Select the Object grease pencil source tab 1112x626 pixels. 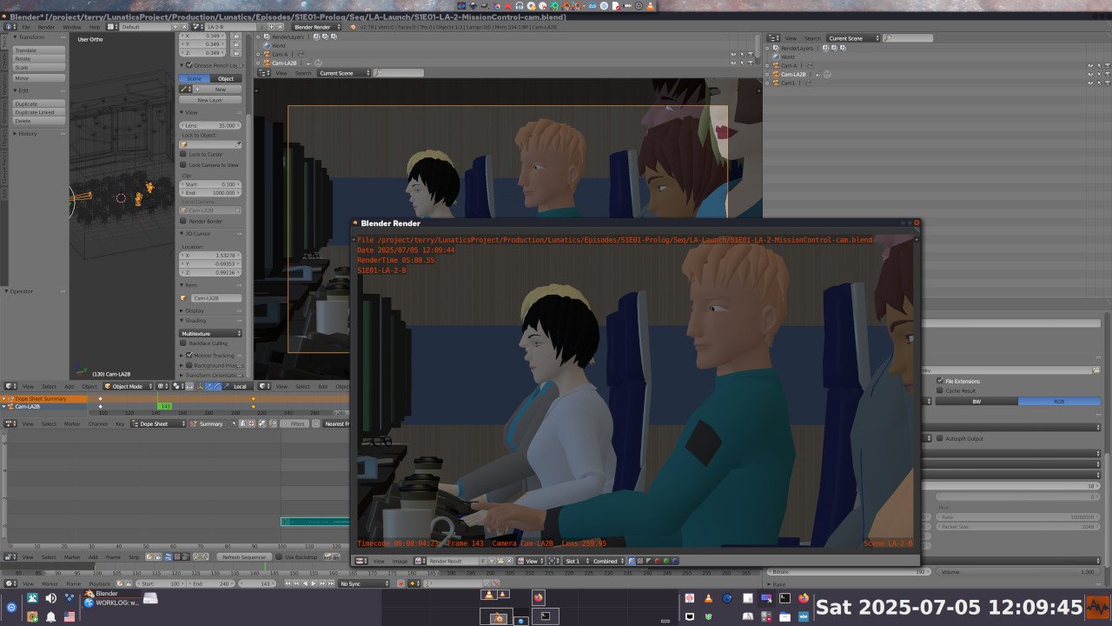[x=226, y=78]
